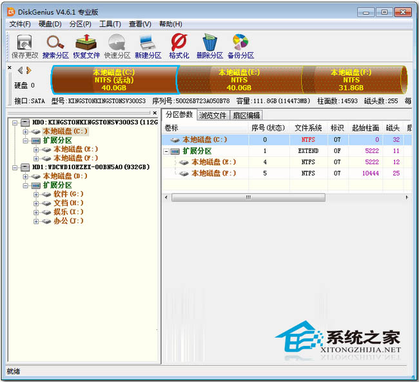419x382 pixels.
Task: Go to next disk with orange arrow
Action: pos(28,70)
